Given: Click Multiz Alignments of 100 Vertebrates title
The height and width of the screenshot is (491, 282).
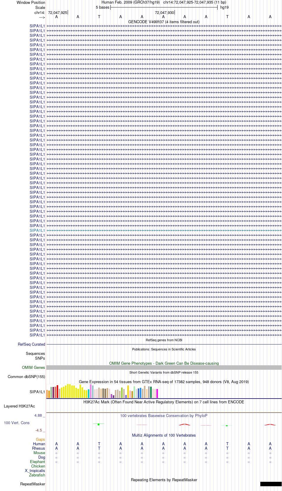Looking at the screenshot, I should pos(164,435).
